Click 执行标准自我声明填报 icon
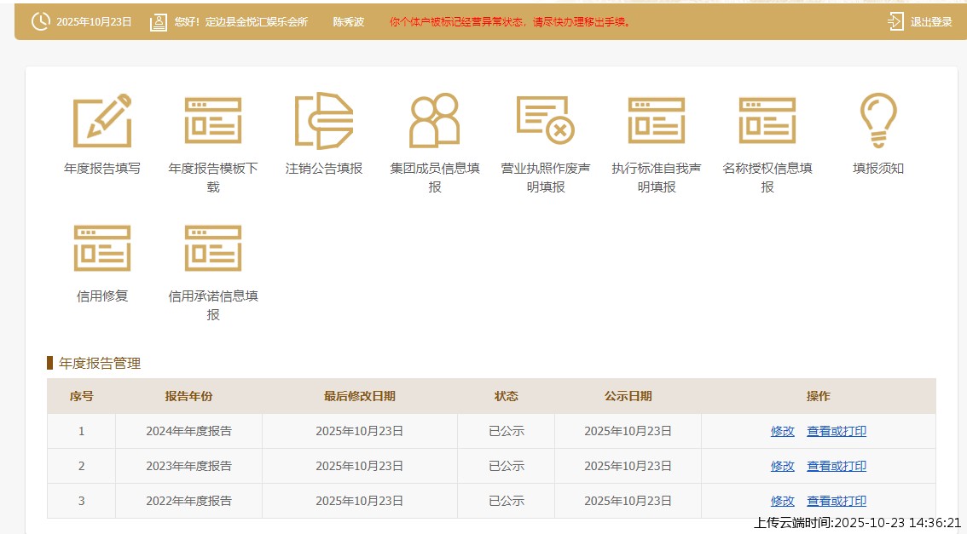 (657, 121)
